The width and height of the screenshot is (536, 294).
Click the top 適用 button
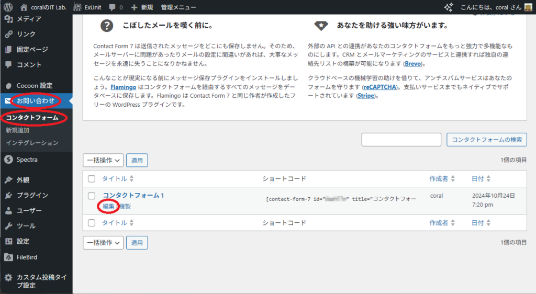click(x=137, y=160)
